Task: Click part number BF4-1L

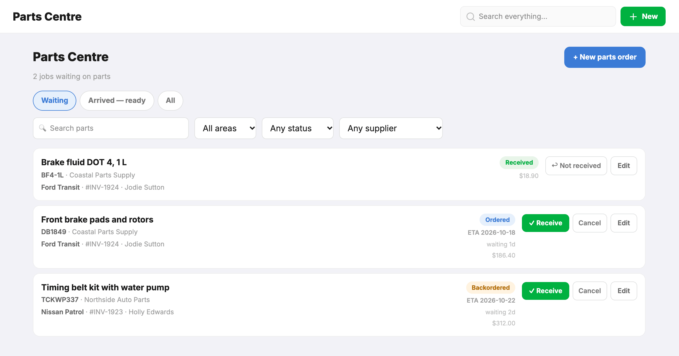Action: point(52,175)
